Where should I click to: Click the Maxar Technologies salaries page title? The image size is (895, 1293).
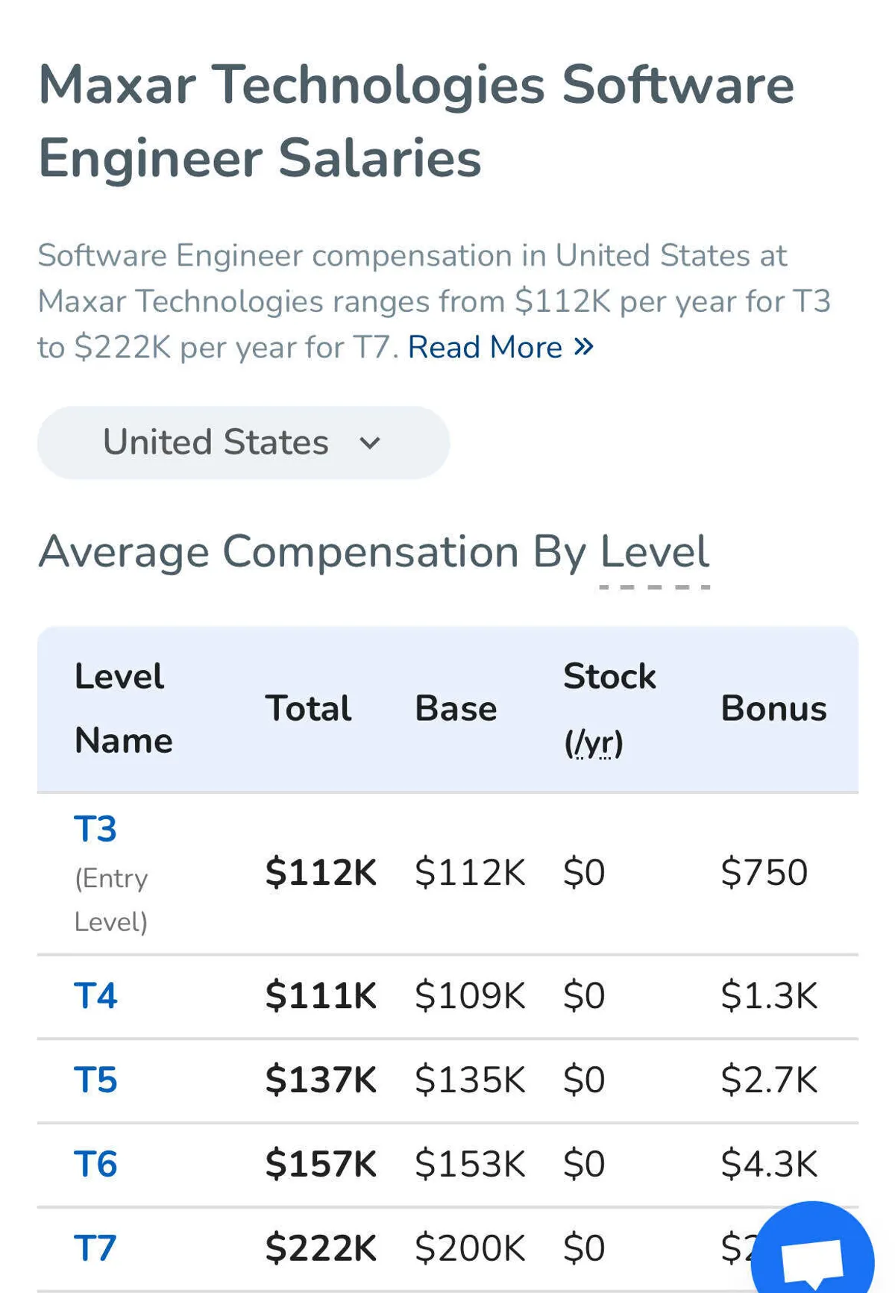415,121
